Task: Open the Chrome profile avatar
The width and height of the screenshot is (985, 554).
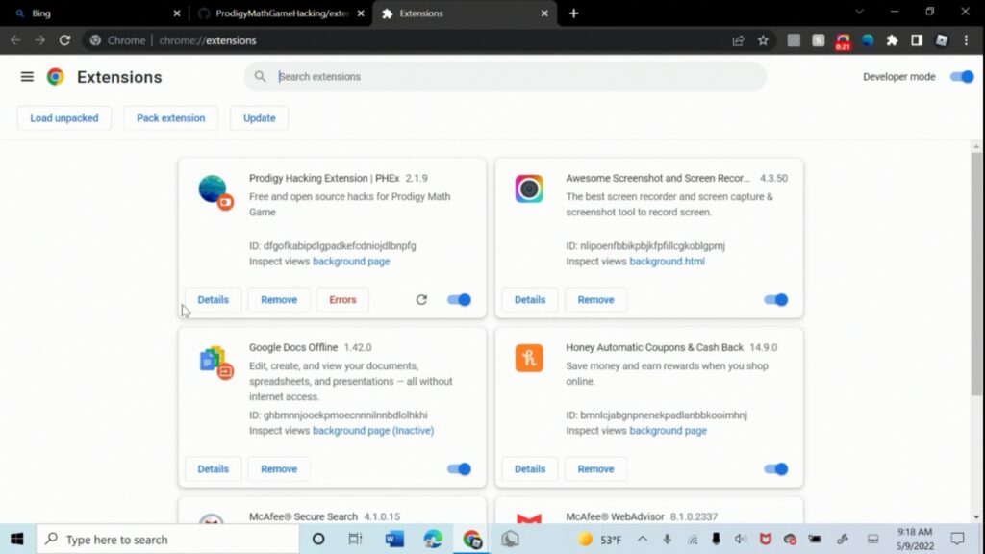Action: point(941,40)
